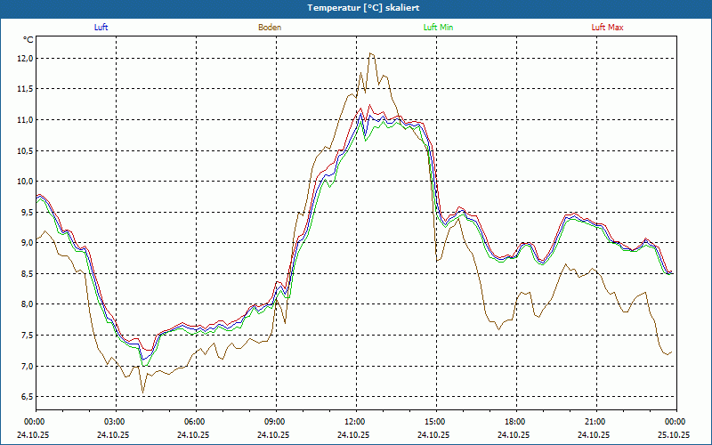Click the 10,0 y-axis tick label

click(x=24, y=182)
